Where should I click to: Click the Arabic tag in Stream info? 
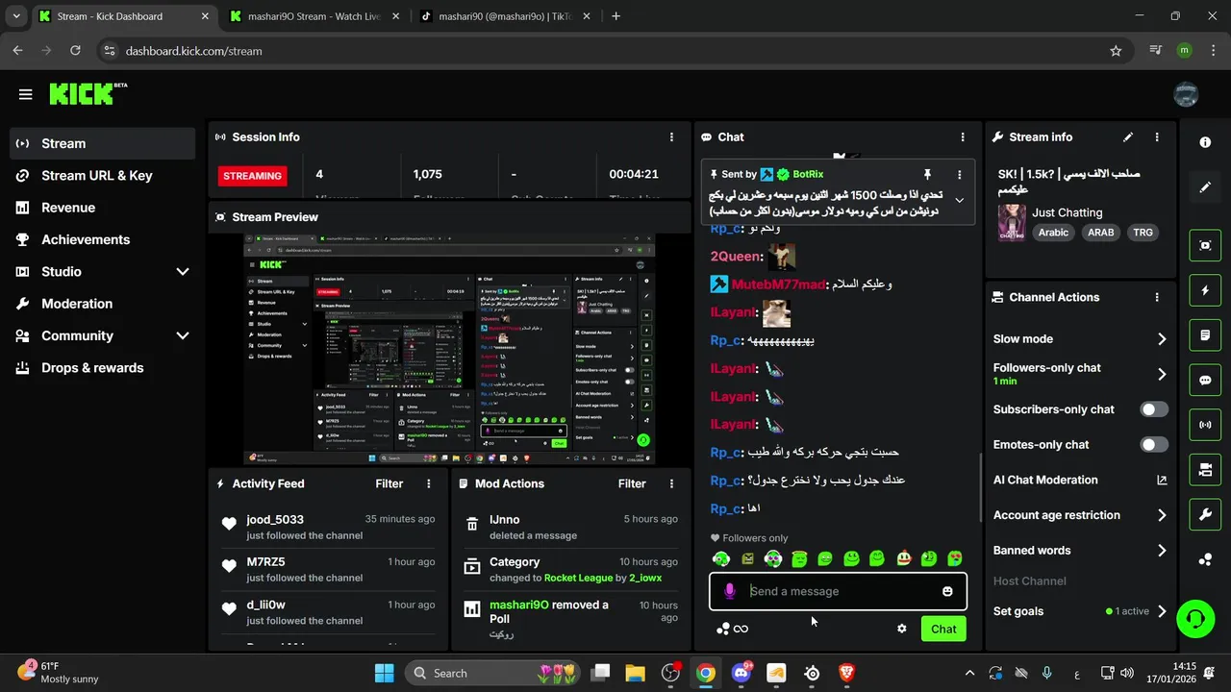point(1053,233)
